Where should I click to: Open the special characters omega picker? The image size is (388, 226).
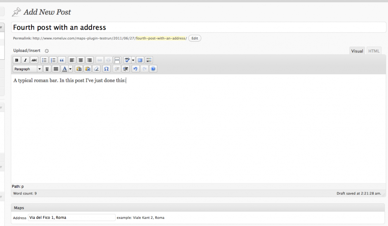106,69
